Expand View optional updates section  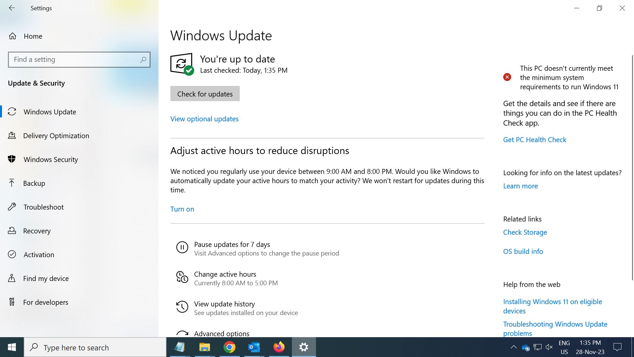click(204, 119)
